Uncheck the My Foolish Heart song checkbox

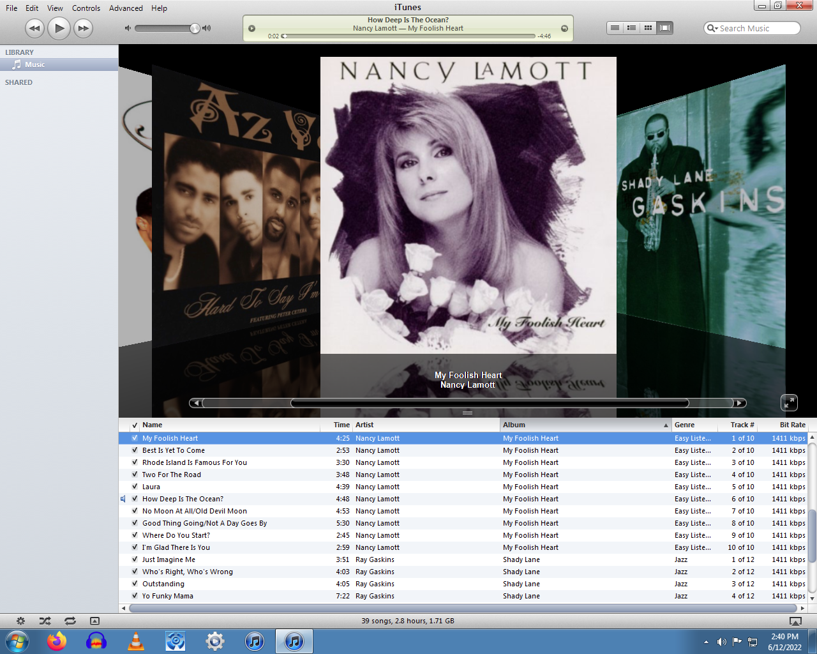click(x=135, y=438)
